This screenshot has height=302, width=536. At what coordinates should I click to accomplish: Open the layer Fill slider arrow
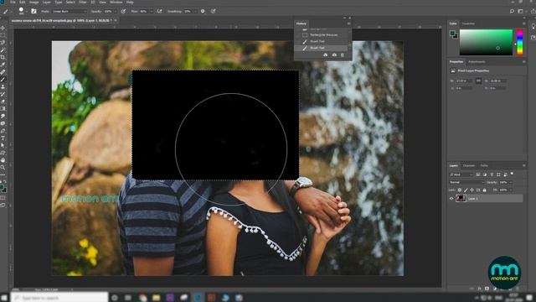(510, 190)
